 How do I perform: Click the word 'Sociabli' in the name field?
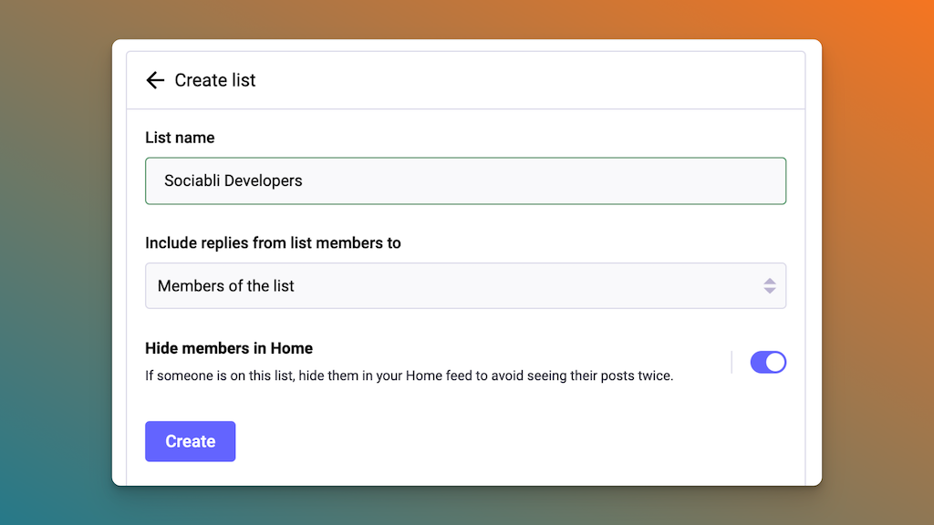[192, 180]
